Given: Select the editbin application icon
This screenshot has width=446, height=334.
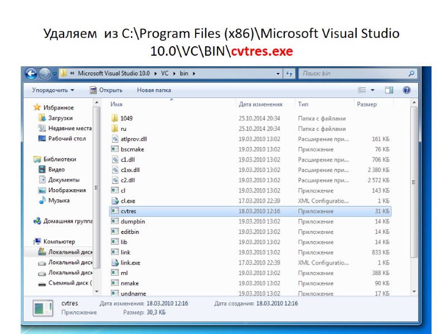Looking at the screenshot, I should pos(115,232).
